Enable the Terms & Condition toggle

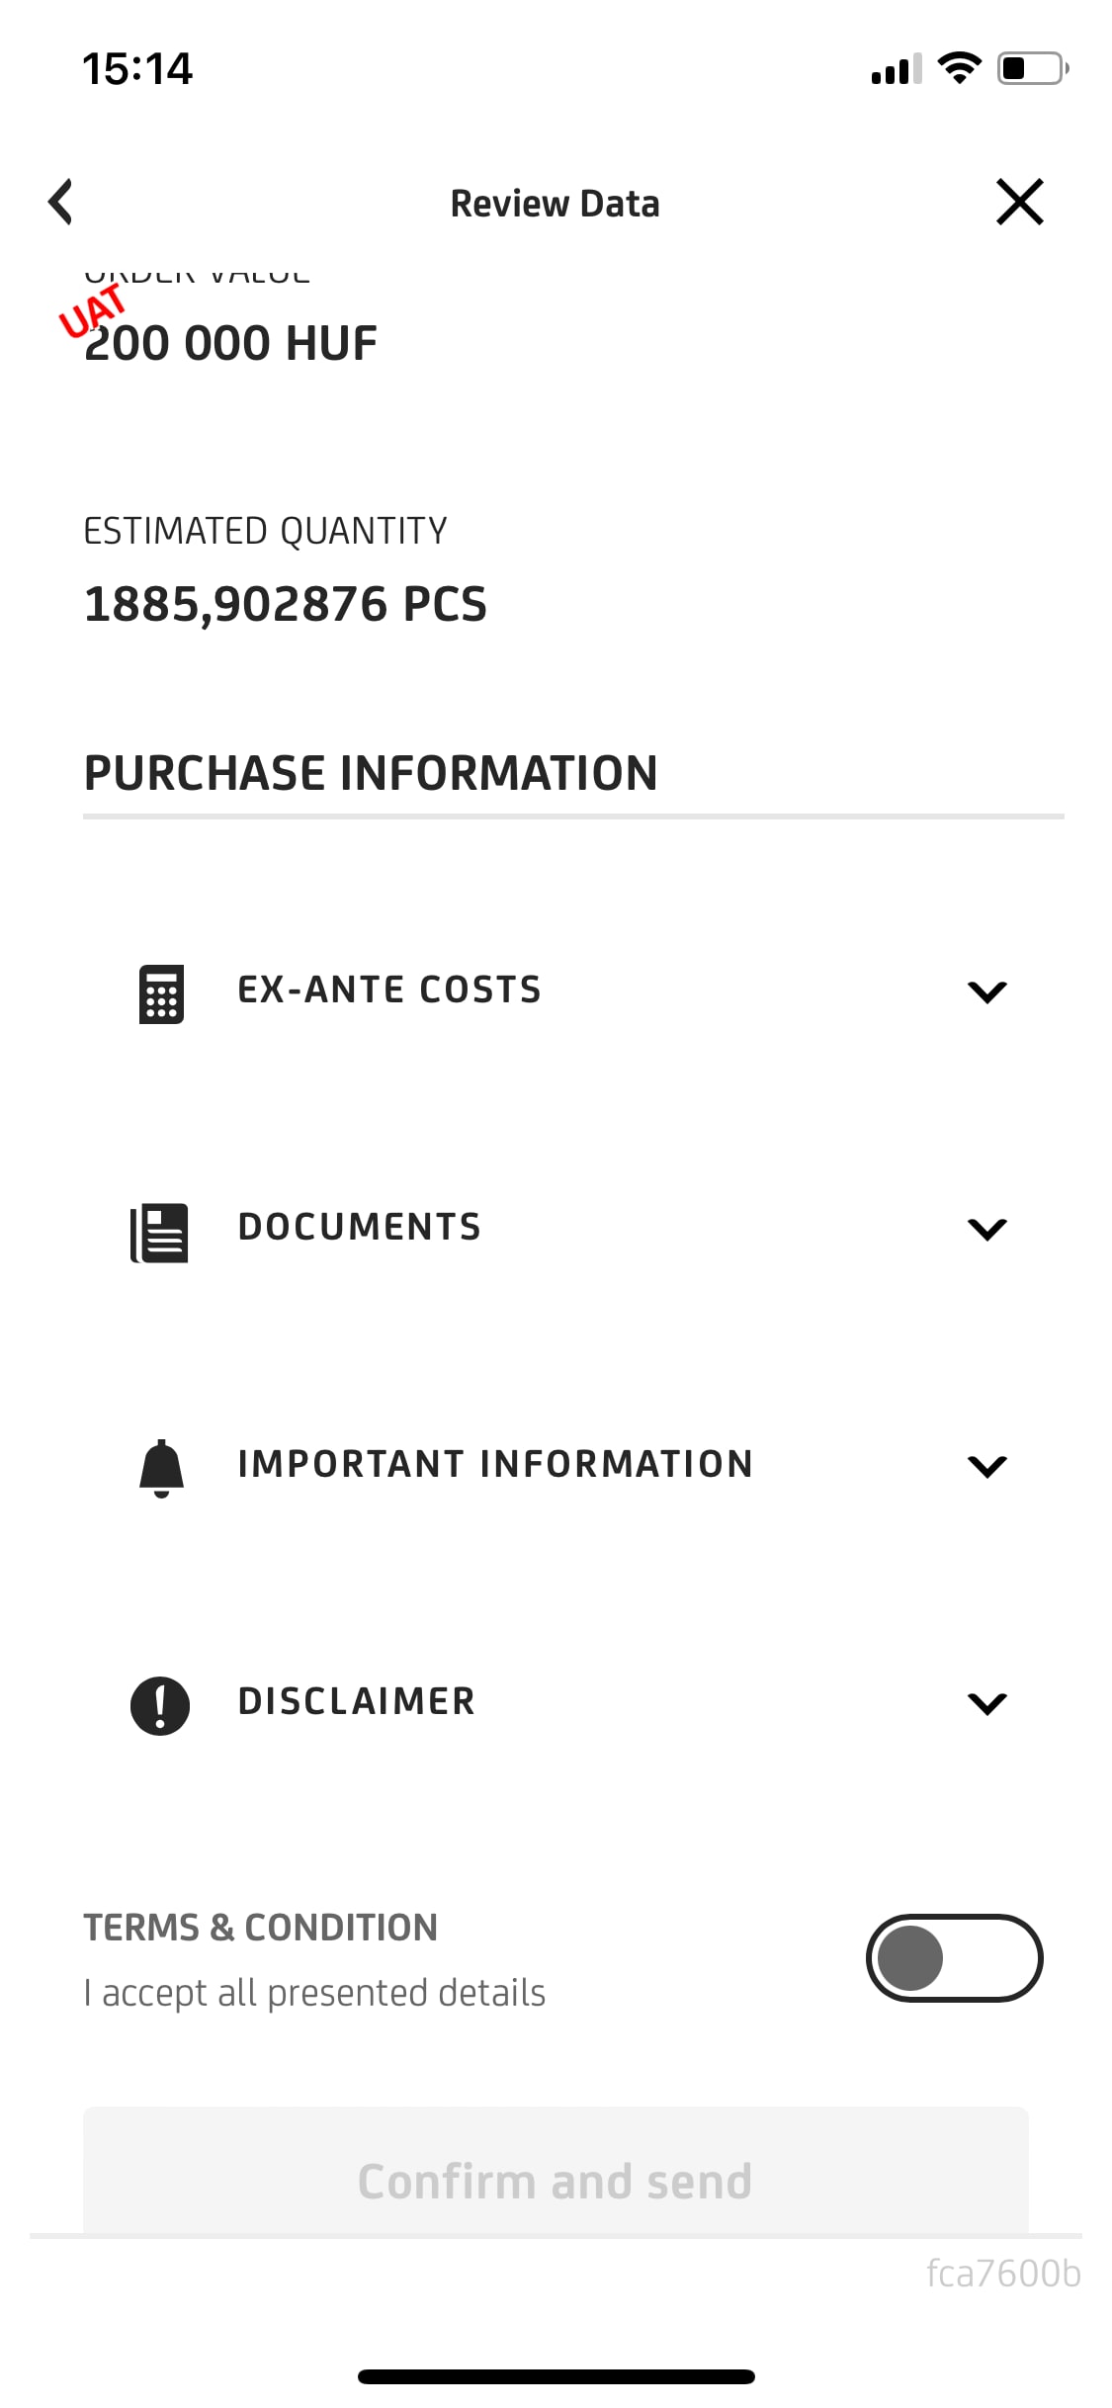coord(954,1958)
